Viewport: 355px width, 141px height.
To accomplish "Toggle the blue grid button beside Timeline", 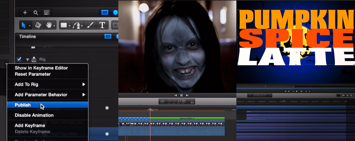I will [x=108, y=36].
